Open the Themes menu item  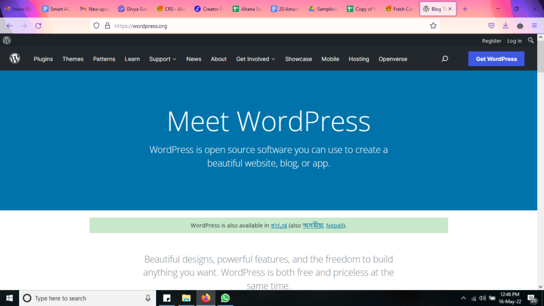pos(73,59)
